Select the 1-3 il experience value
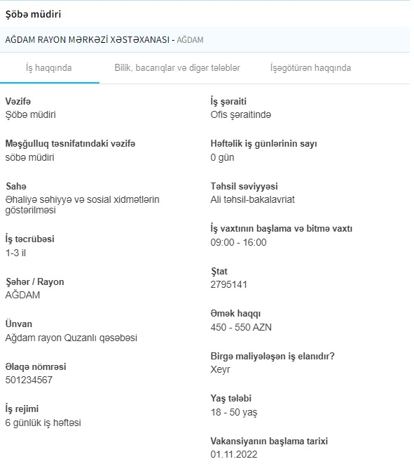 coord(15,253)
